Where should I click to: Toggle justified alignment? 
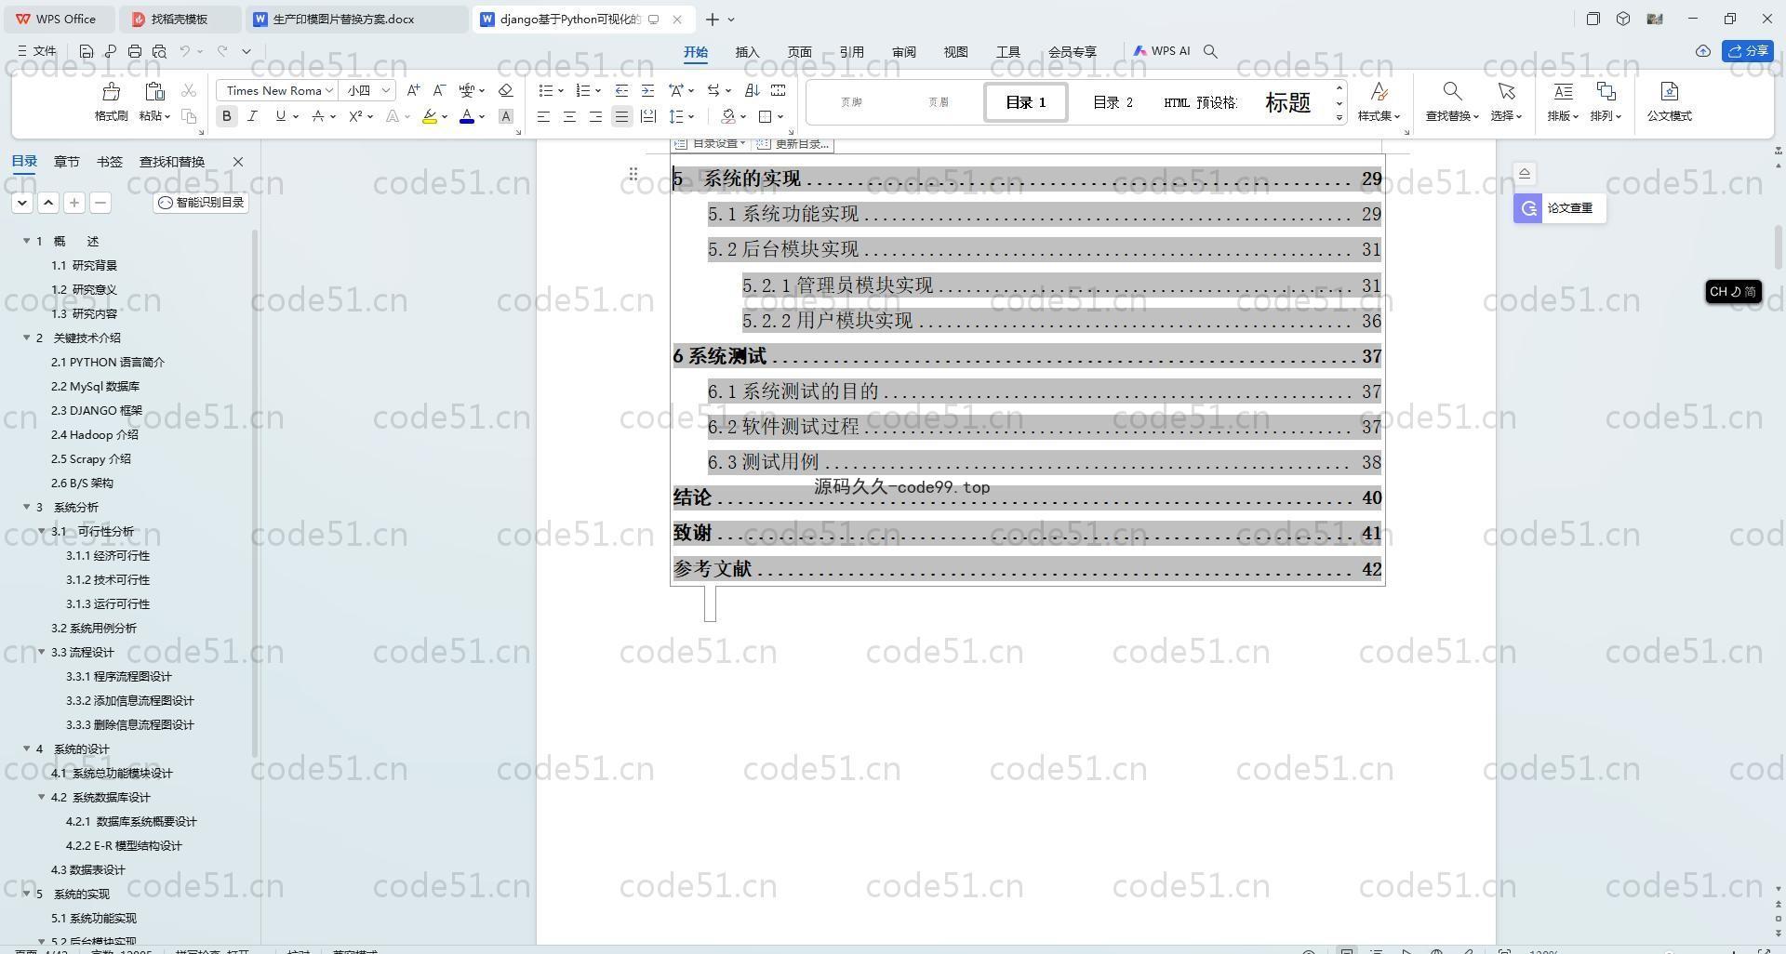coord(621,116)
